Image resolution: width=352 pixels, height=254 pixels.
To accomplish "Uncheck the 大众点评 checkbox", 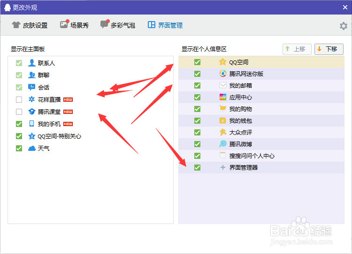I will tap(197, 132).
